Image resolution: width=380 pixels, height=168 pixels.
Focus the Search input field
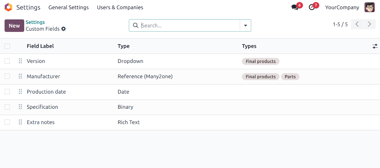[x=190, y=26]
